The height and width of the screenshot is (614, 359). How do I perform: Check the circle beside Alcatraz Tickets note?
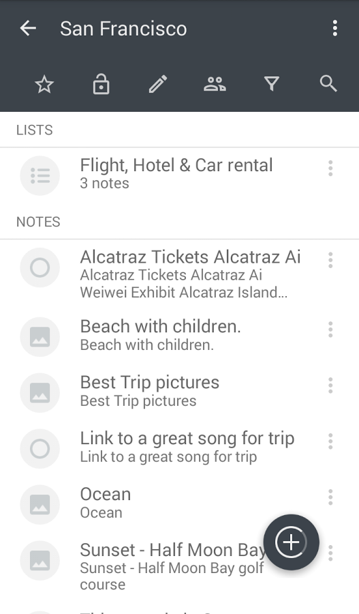point(40,267)
